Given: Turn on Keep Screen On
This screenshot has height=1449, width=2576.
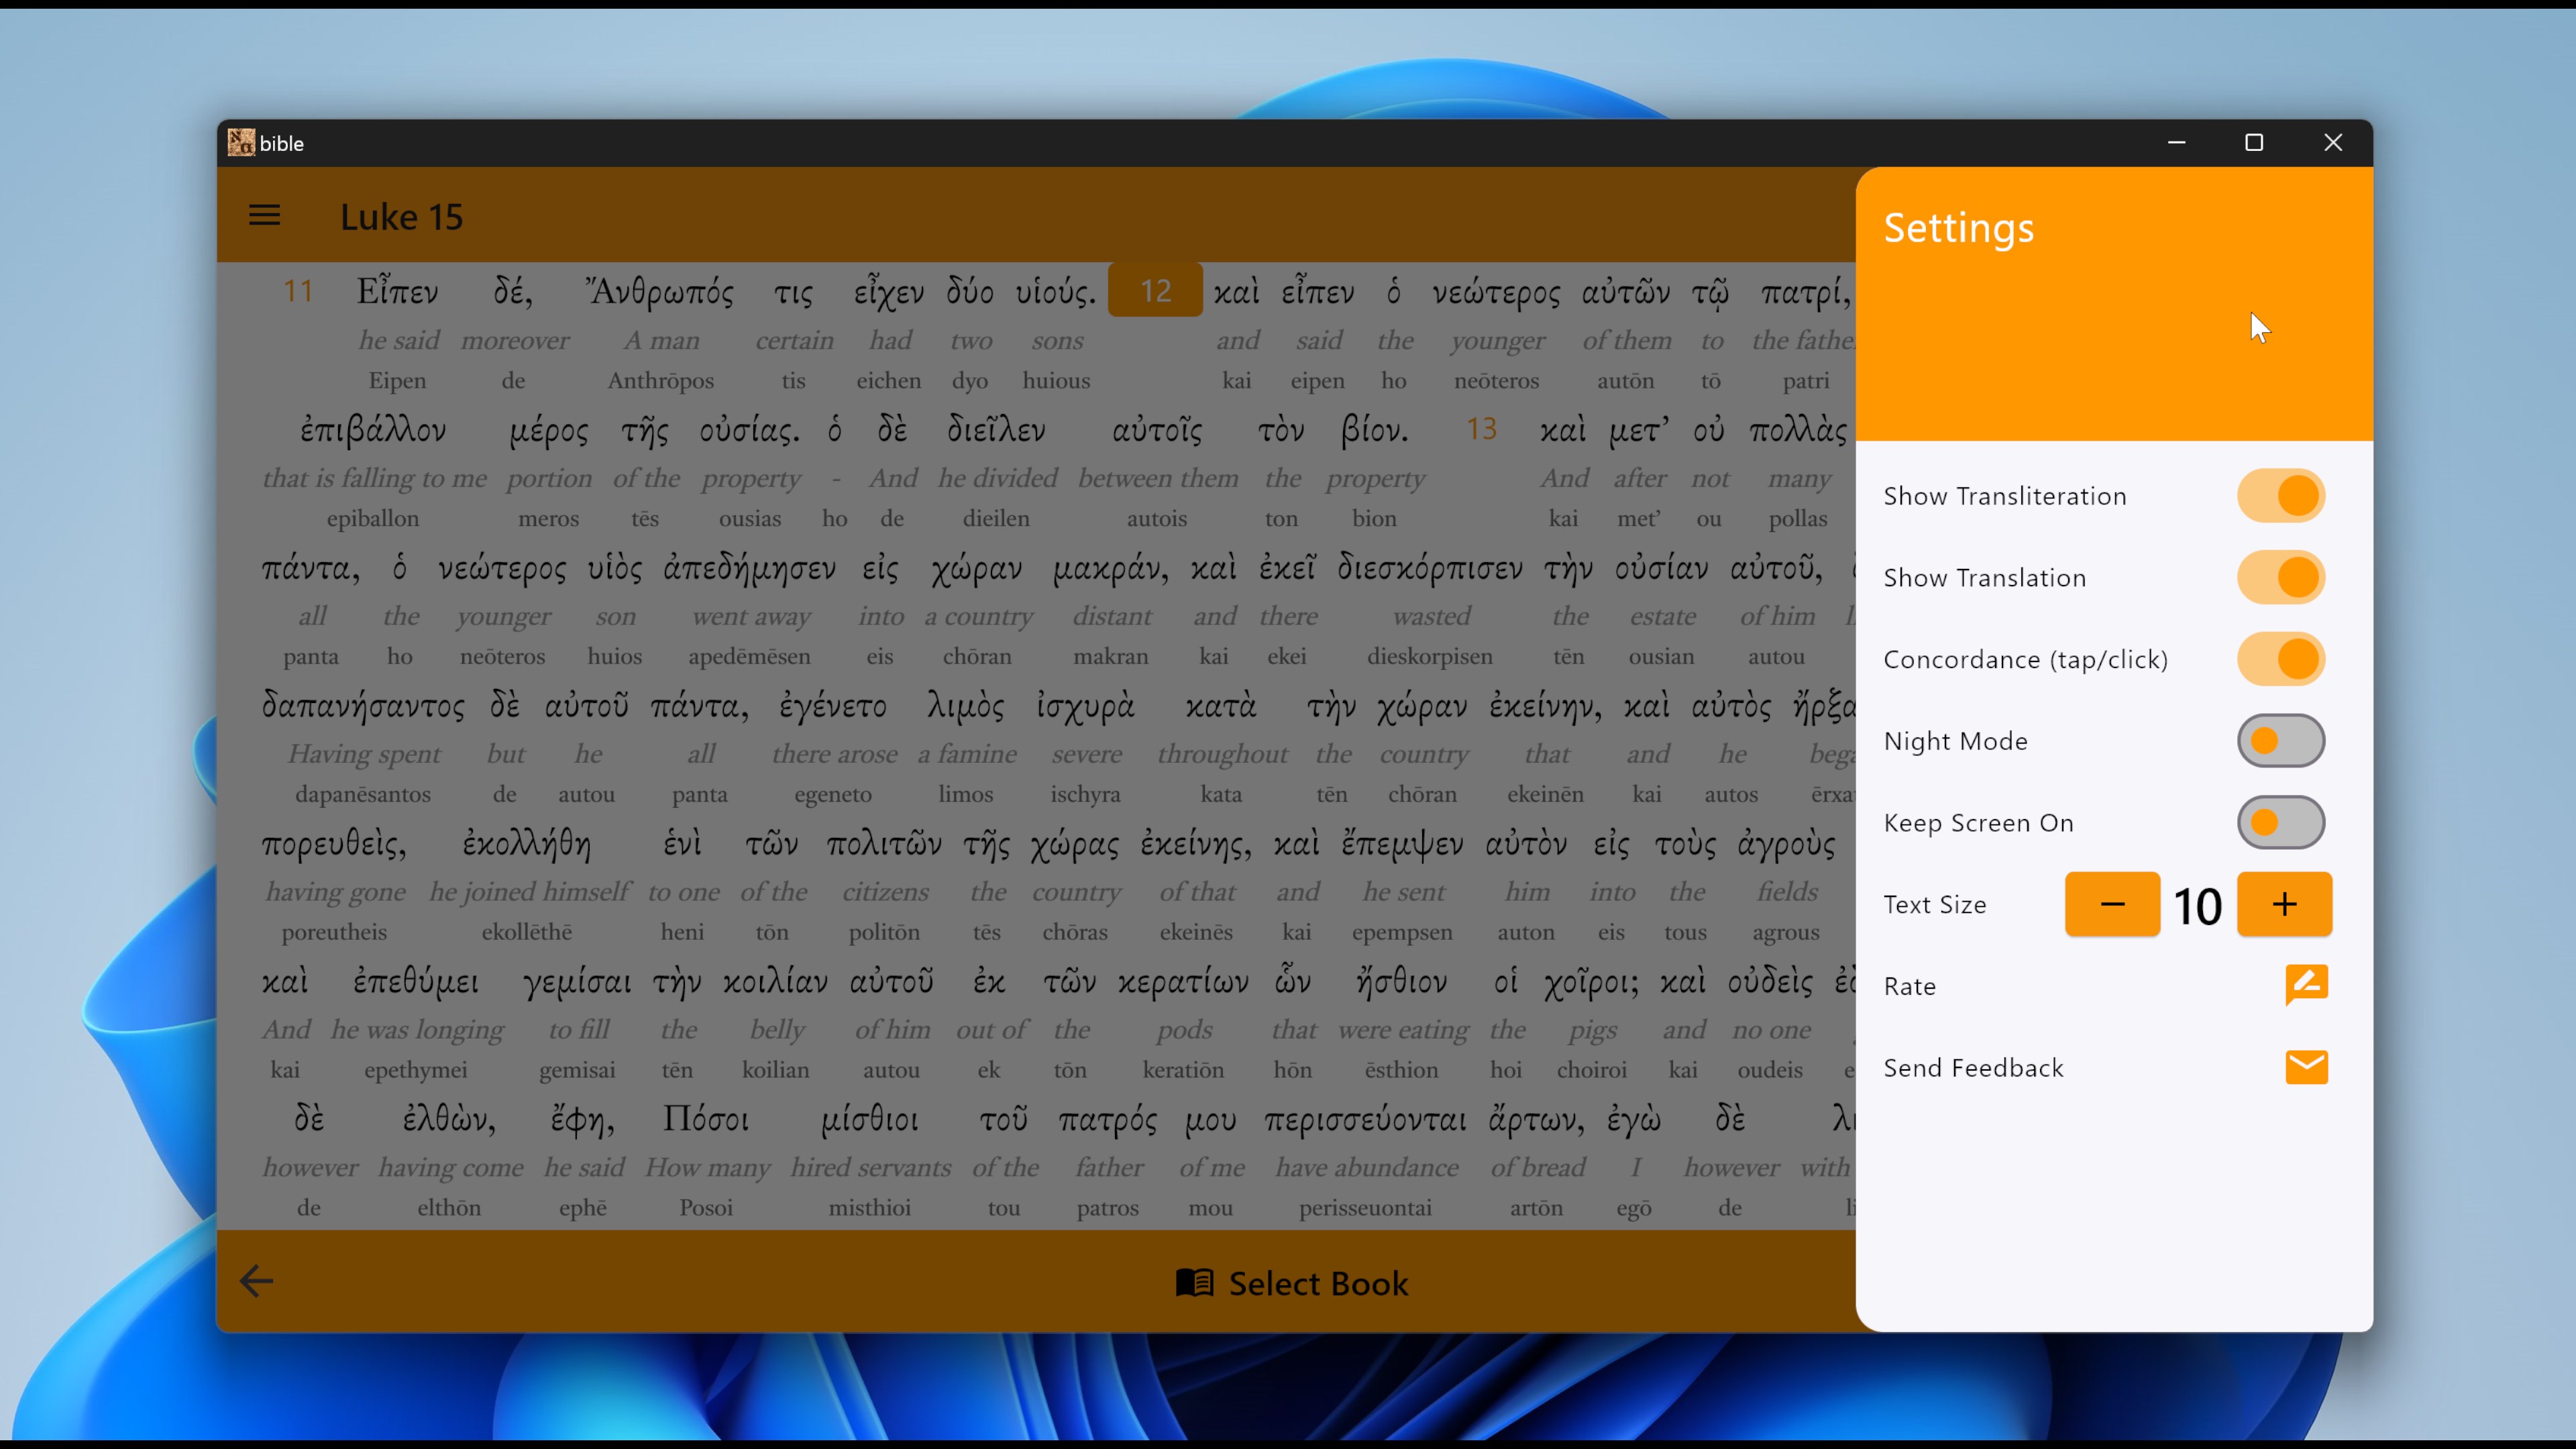Looking at the screenshot, I should 2281,821.
